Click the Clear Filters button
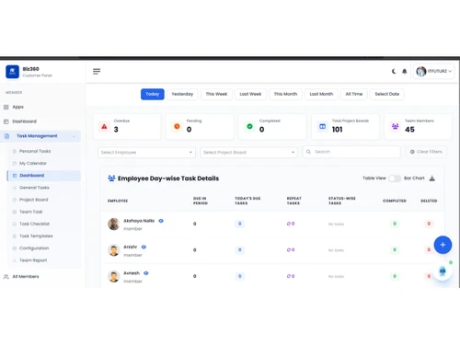The height and width of the screenshot is (345, 460). [426, 152]
